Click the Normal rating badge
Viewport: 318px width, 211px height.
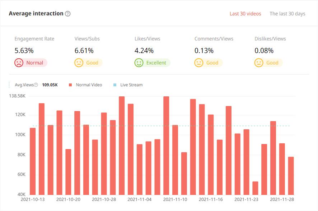pyautogui.click(x=34, y=63)
